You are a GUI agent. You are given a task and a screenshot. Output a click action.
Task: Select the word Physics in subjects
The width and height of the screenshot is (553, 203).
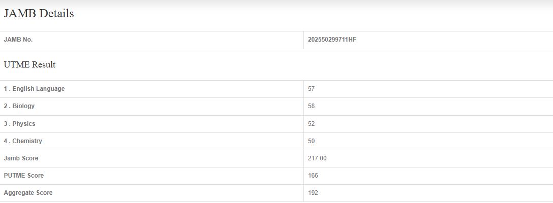pos(24,124)
